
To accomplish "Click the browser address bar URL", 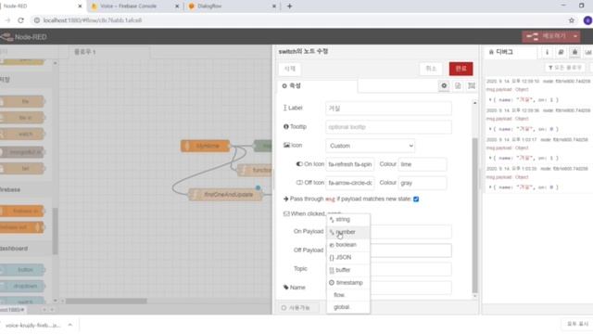I will click(x=93, y=20).
